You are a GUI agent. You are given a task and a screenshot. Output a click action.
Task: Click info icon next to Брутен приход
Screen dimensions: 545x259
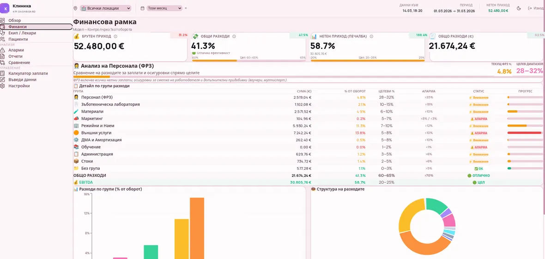point(115,36)
